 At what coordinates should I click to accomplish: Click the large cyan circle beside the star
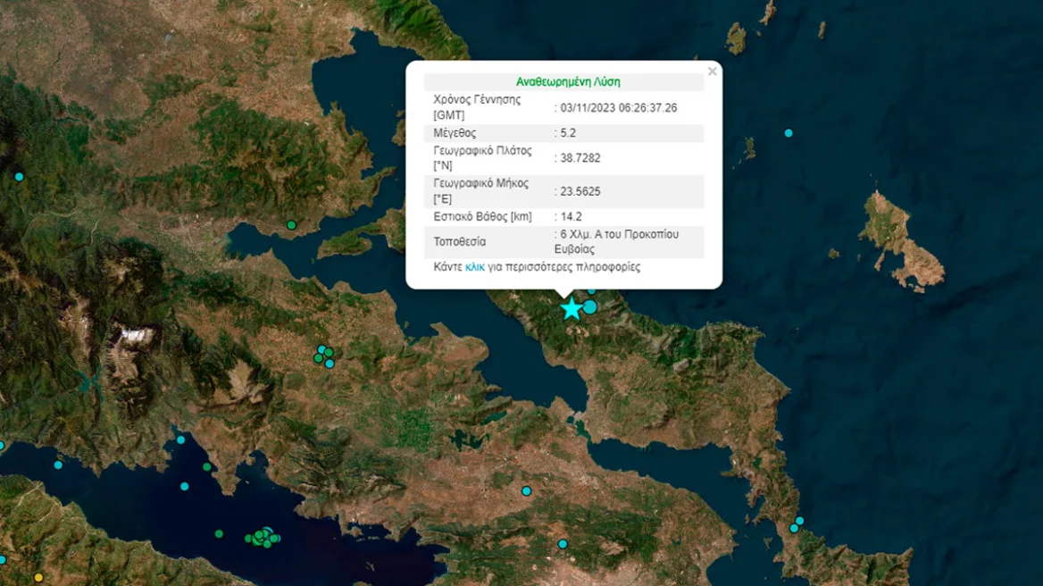[589, 307]
